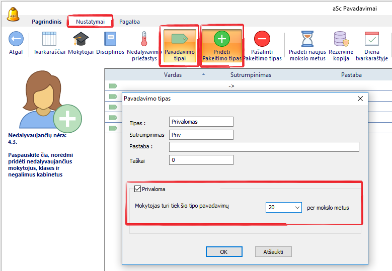Open Tvarkaraščiai timetable icon
Screen dimensions: 392x271
pyautogui.click(x=49, y=39)
